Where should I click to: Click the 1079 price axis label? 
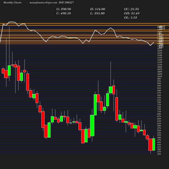tap(160, 69)
